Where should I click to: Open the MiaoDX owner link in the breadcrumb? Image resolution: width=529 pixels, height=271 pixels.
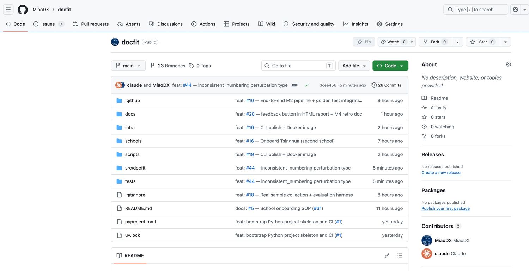[41, 10]
